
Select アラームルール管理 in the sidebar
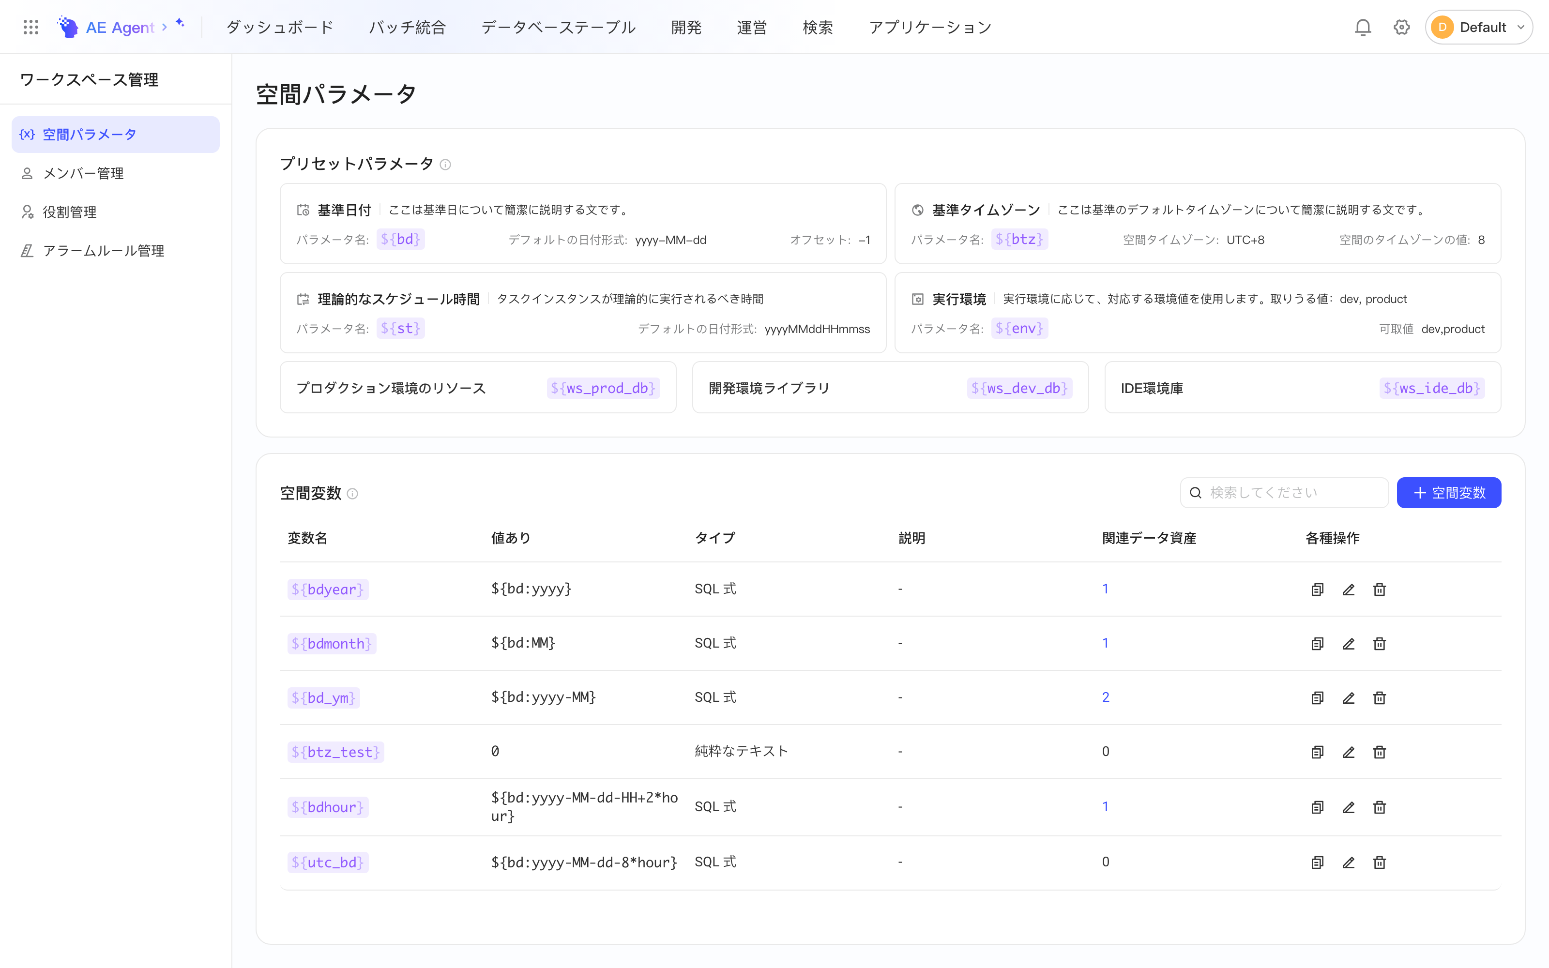point(115,251)
